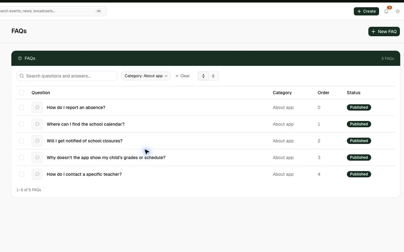Click the New FAQ button

point(384,31)
